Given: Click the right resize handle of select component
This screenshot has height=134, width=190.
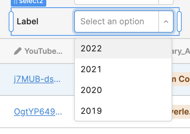Looking at the screenshot, I should (179, 22).
